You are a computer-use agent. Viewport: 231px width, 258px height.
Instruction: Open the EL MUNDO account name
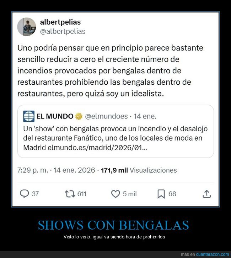pos(55,116)
